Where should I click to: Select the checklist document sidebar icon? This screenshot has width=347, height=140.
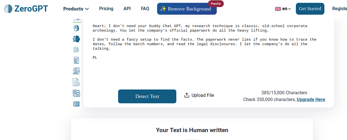tap(76, 60)
